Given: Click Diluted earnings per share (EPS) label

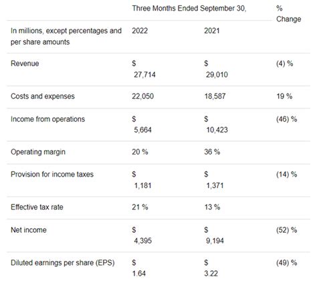Looking at the screenshot, I should tap(63, 263).
